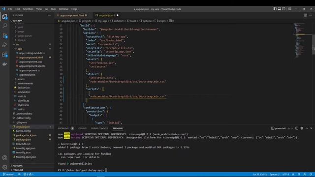The image size is (315, 177).
Task: Split the editor to the right
Action: pos(305,15)
